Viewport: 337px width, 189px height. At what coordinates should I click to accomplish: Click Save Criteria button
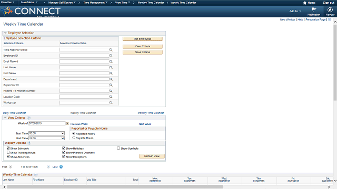click(143, 52)
